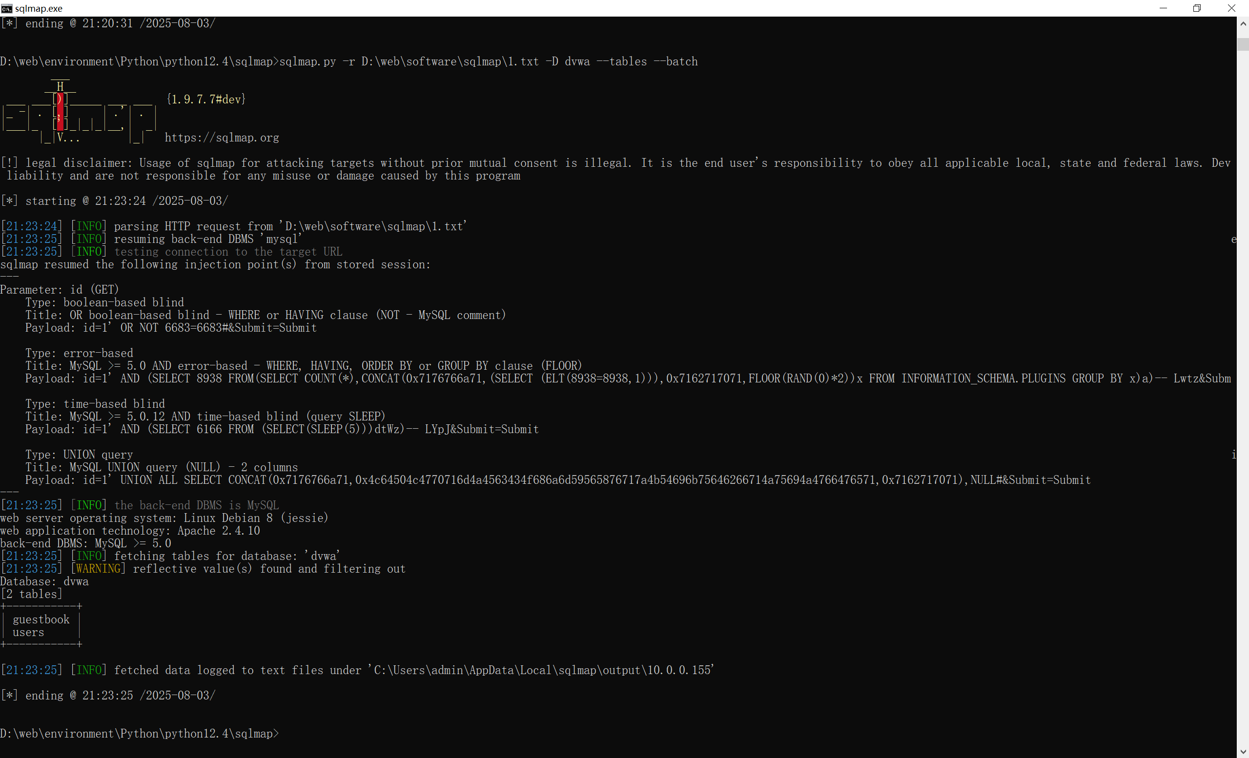Image resolution: width=1249 pixels, height=758 pixels.
Task: Restore down the sqlmap.exe window
Action: (1197, 8)
